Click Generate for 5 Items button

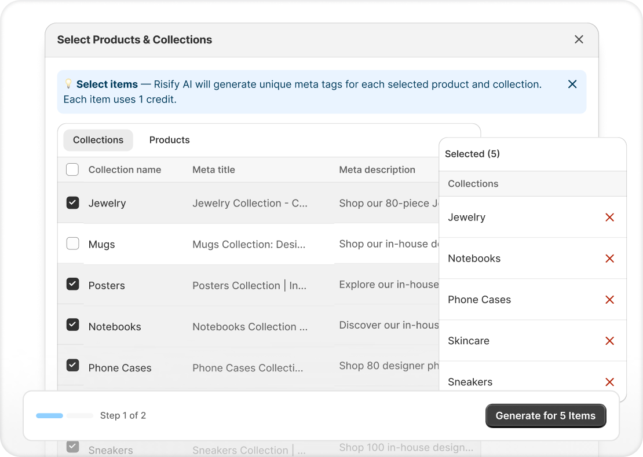545,416
